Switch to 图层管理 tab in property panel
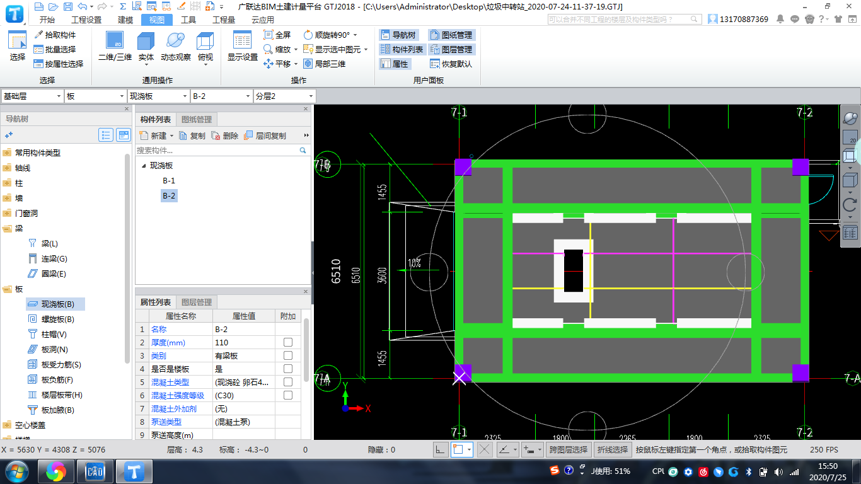 point(197,302)
